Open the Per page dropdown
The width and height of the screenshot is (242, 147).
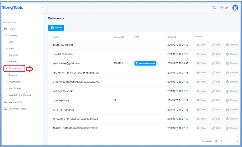(219, 141)
